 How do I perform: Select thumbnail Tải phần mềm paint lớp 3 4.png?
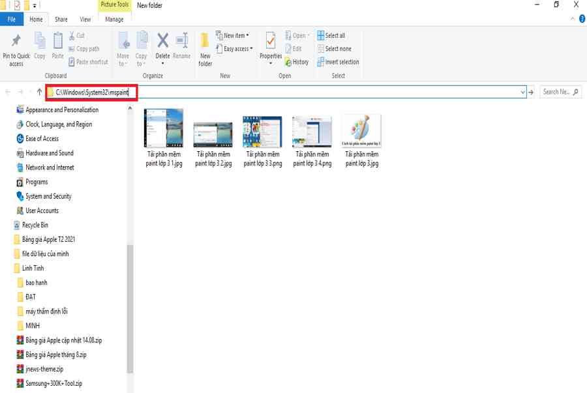(x=312, y=138)
